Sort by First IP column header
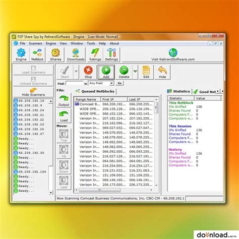 (x=114, y=99)
